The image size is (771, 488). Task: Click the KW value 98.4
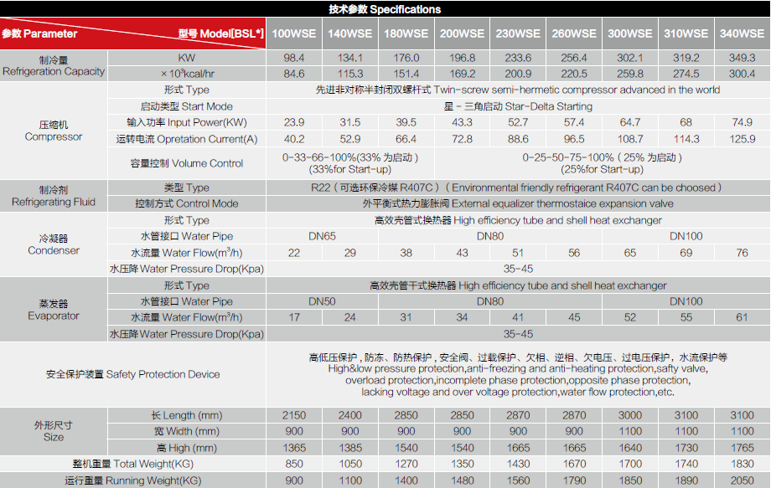pyautogui.click(x=294, y=58)
